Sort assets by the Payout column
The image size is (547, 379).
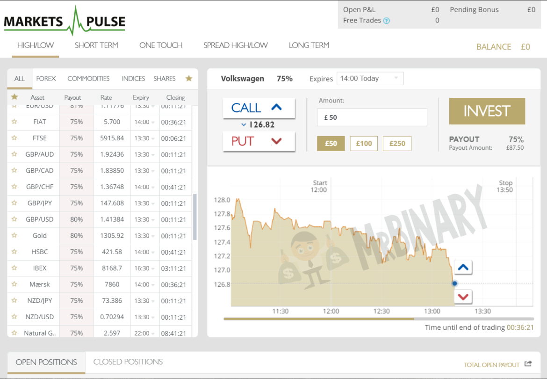pyautogui.click(x=72, y=97)
